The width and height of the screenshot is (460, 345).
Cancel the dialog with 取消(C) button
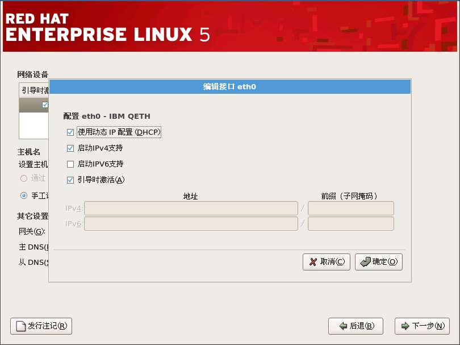(327, 262)
